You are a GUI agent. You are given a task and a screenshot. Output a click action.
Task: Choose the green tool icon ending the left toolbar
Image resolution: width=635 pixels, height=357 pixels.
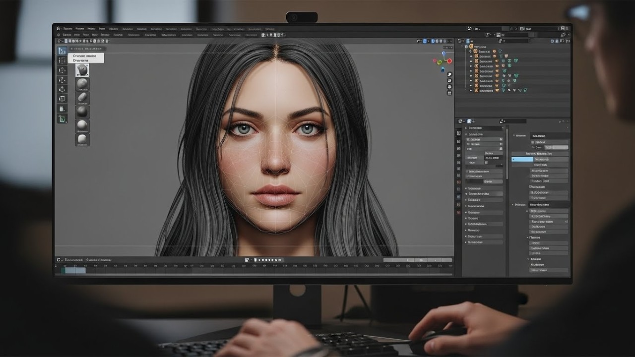[x=62, y=119]
